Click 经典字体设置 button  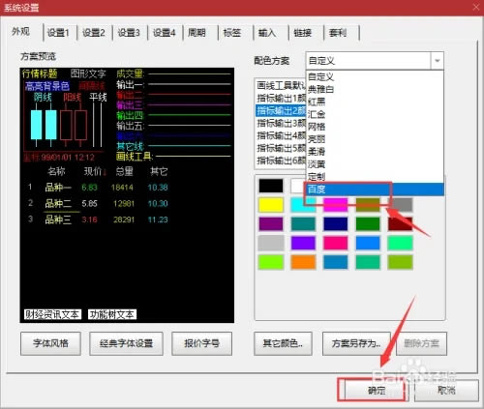pyautogui.click(x=126, y=343)
